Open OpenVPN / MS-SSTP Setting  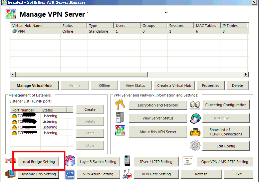tap(225, 162)
